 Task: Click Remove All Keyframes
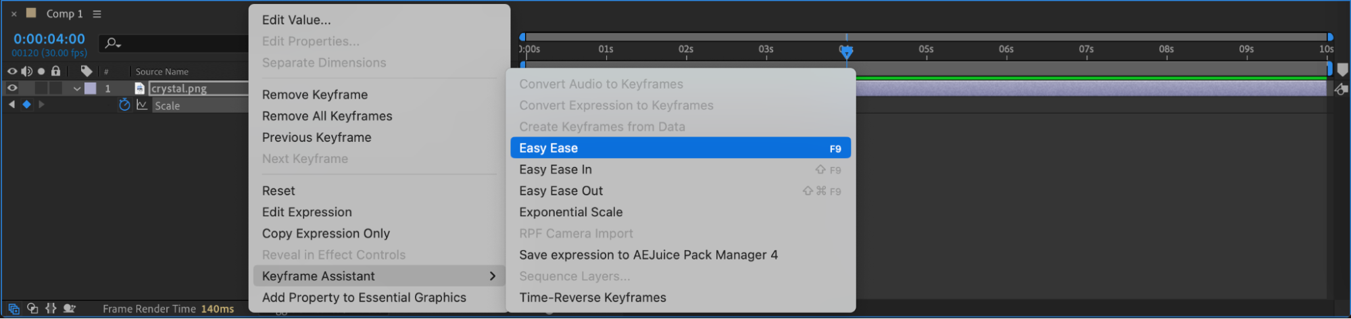327,116
